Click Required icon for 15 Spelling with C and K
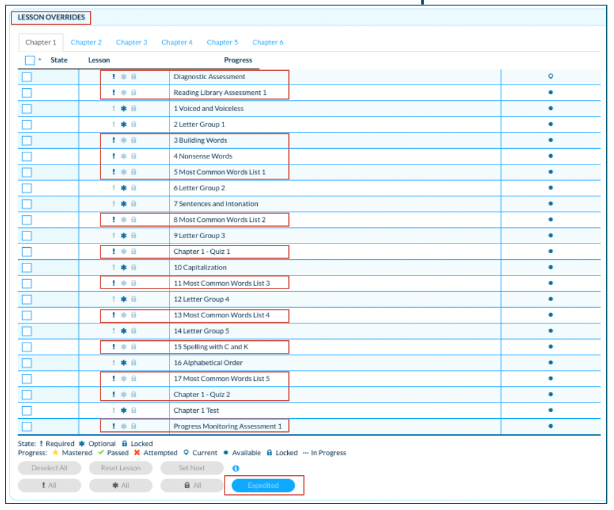Image resolution: width=614 pixels, height=510 pixels. click(x=114, y=347)
